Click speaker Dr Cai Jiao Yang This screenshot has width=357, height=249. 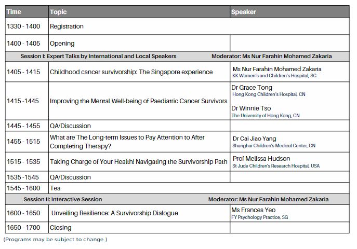(255, 139)
